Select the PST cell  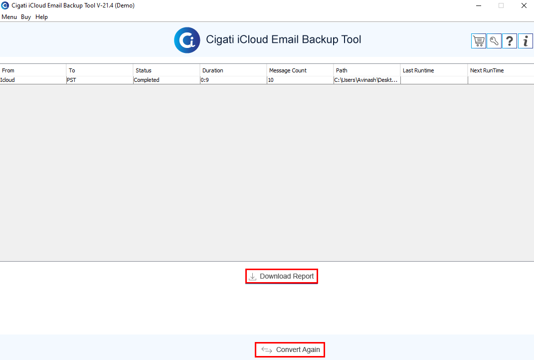tap(100, 80)
